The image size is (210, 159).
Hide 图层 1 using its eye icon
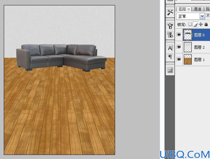click(x=179, y=59)
